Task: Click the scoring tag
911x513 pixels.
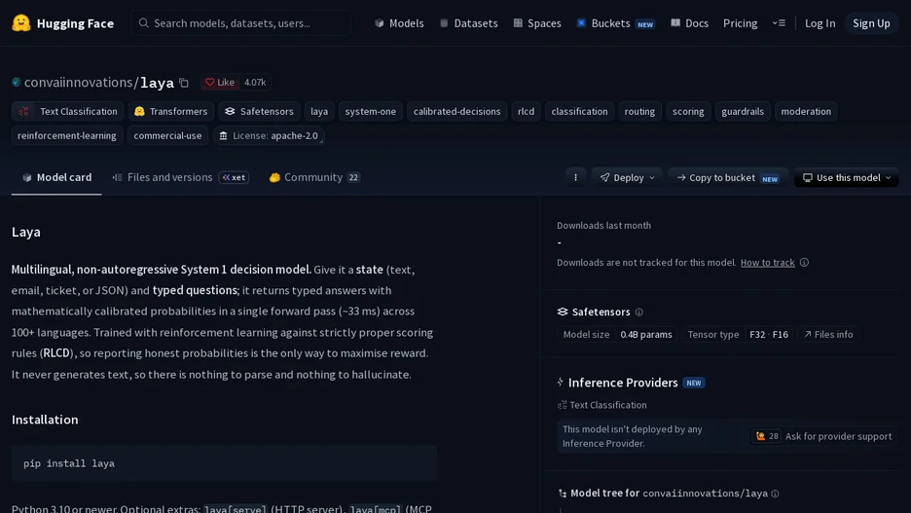Action: 688,112
